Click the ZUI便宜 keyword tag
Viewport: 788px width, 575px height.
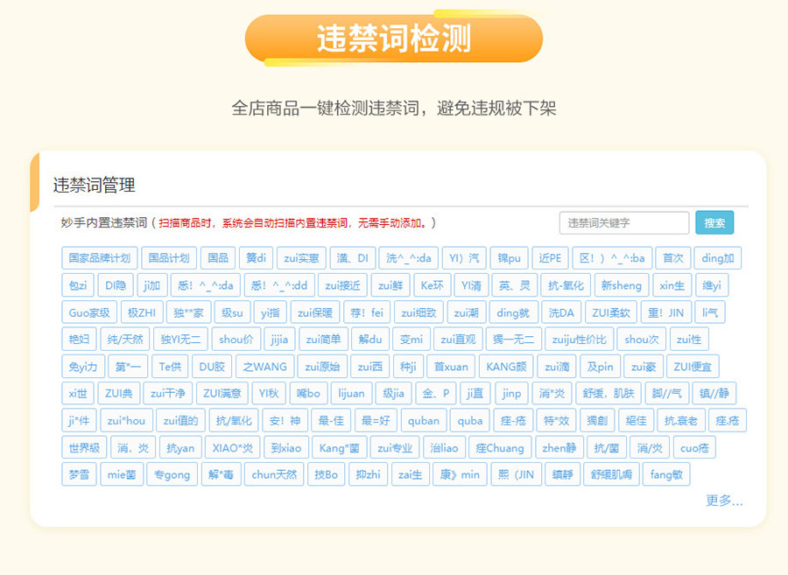tap(693, 367)
